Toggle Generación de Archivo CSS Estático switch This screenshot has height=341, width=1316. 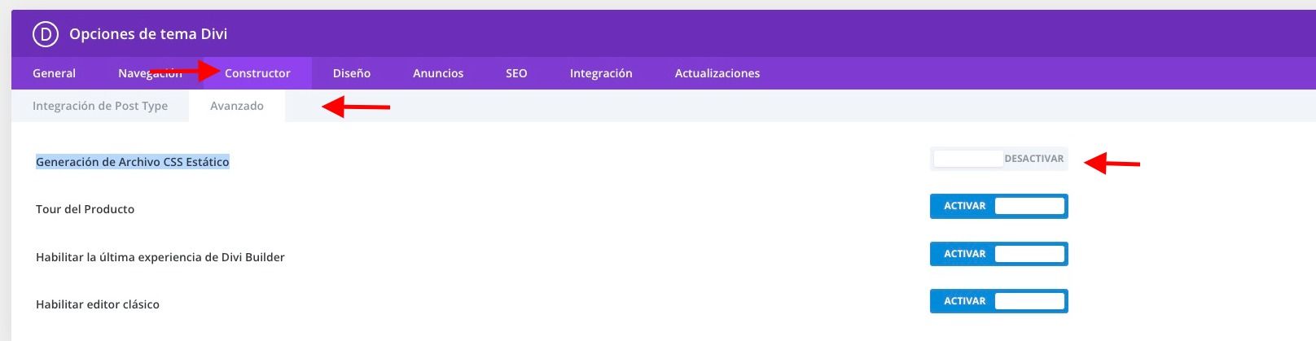[999, 159]
